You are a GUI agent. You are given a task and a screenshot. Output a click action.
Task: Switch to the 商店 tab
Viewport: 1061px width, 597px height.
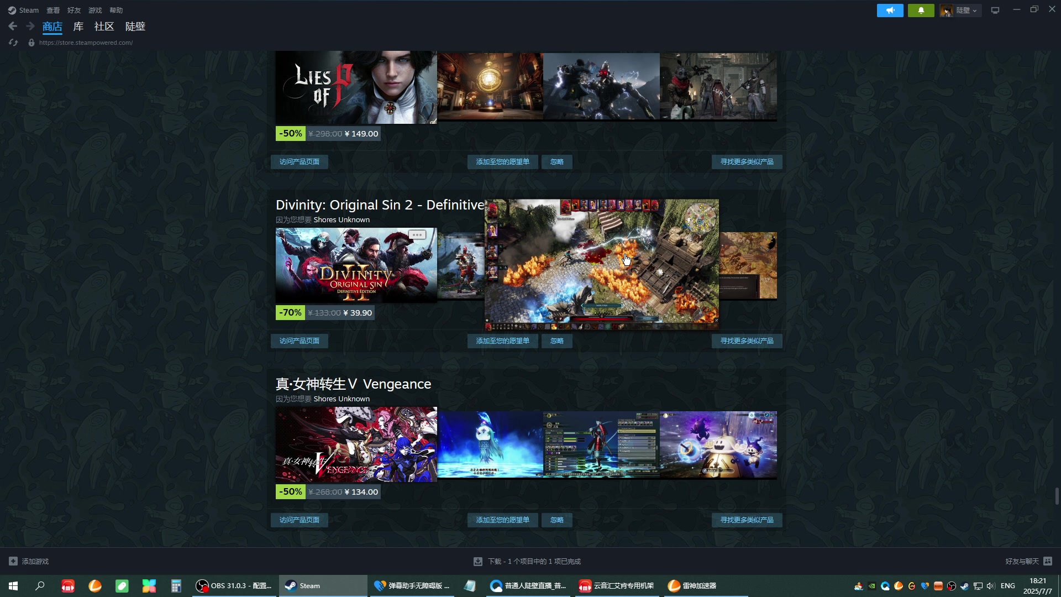coord(52,27)
